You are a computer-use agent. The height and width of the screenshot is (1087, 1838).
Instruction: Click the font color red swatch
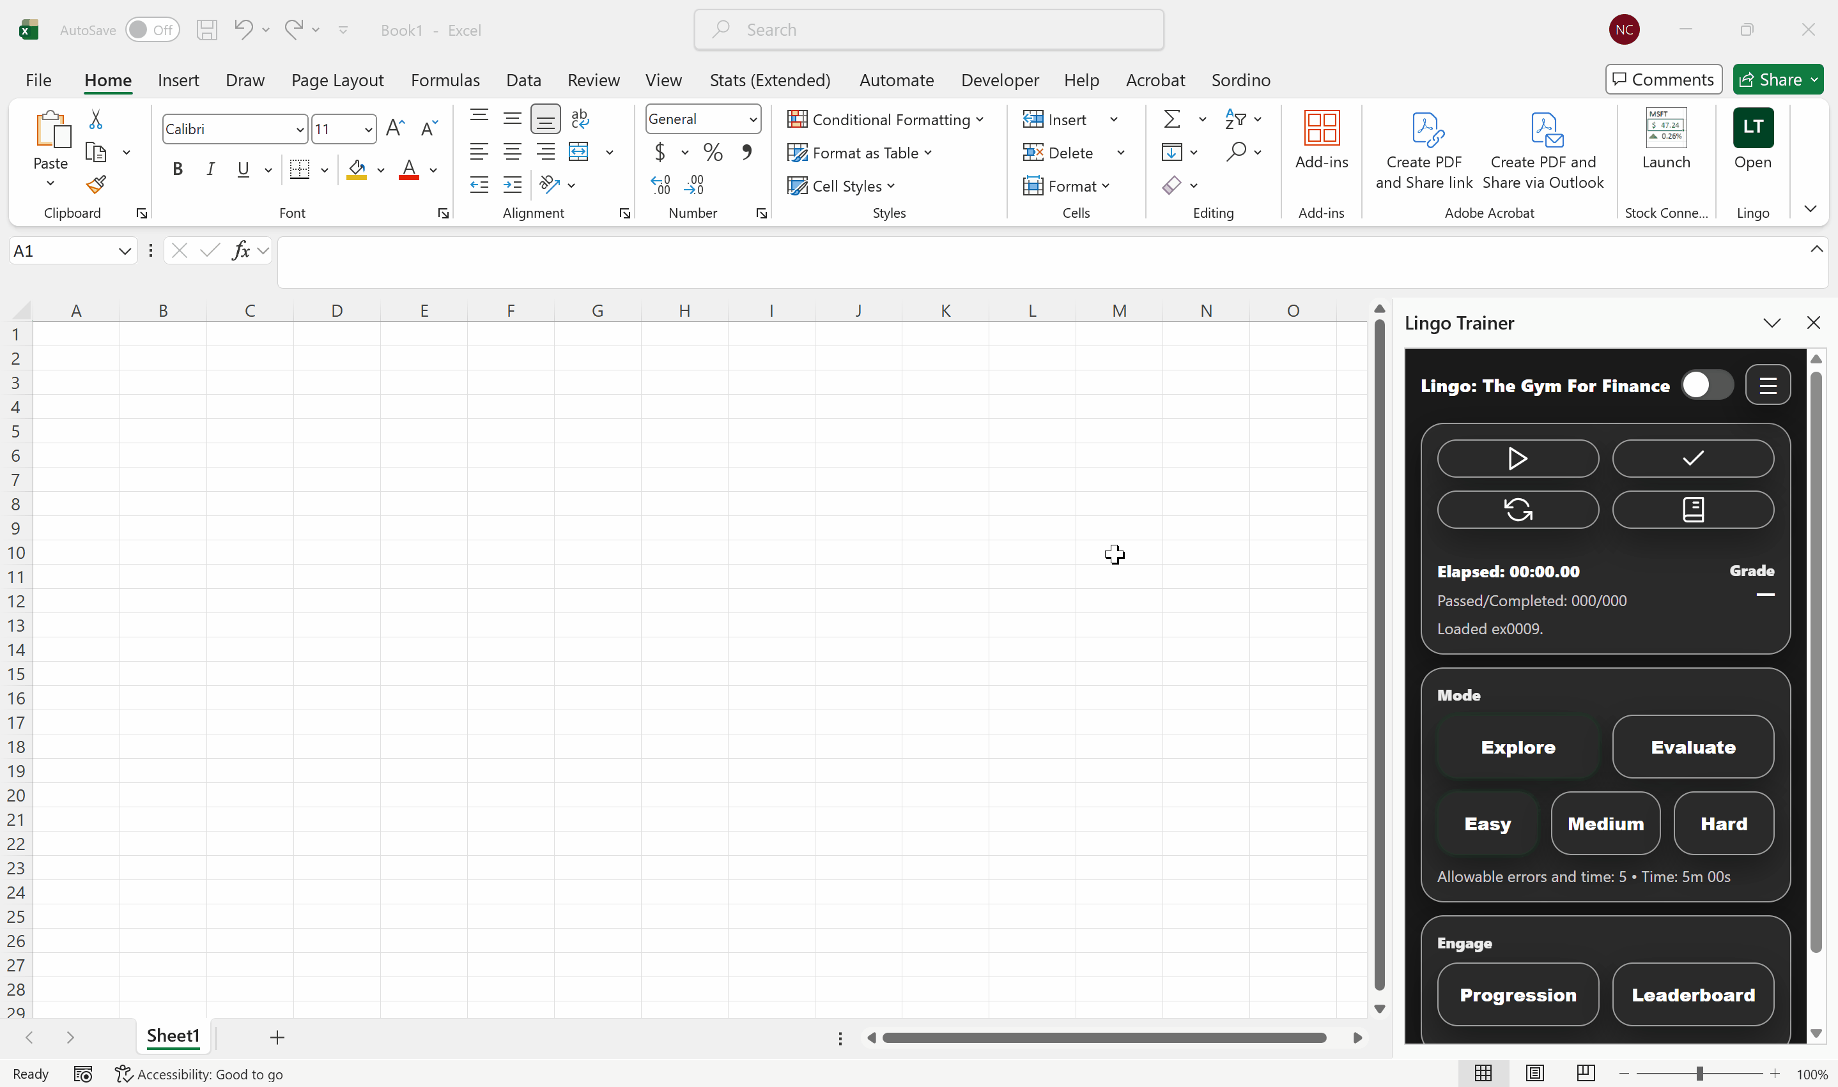point(408,178)
